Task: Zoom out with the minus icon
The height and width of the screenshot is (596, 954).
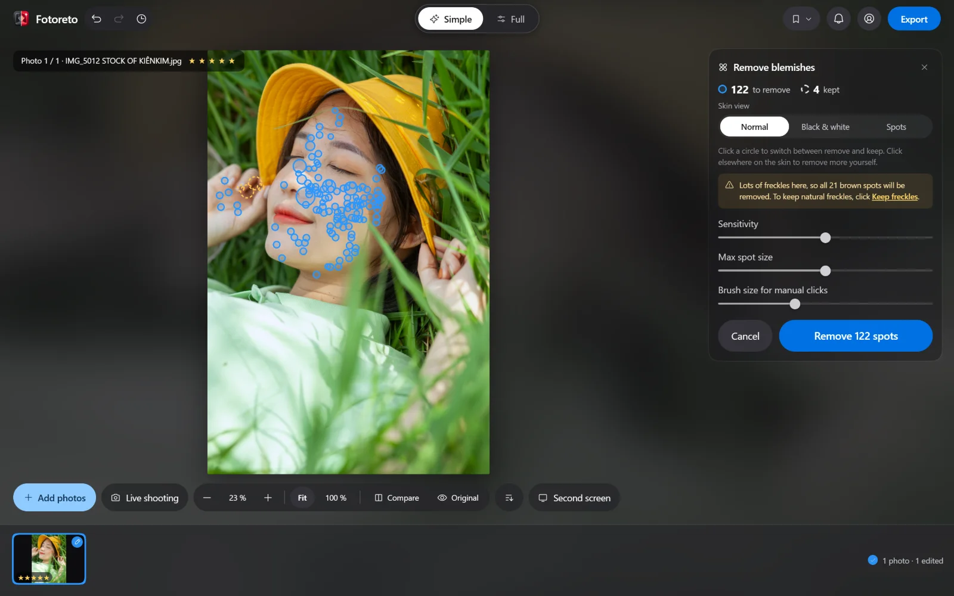Action: pos(207,498)
